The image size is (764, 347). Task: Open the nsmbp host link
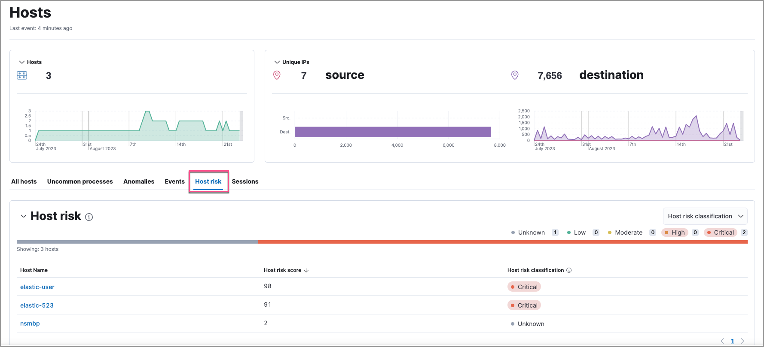tap(30, 323)
